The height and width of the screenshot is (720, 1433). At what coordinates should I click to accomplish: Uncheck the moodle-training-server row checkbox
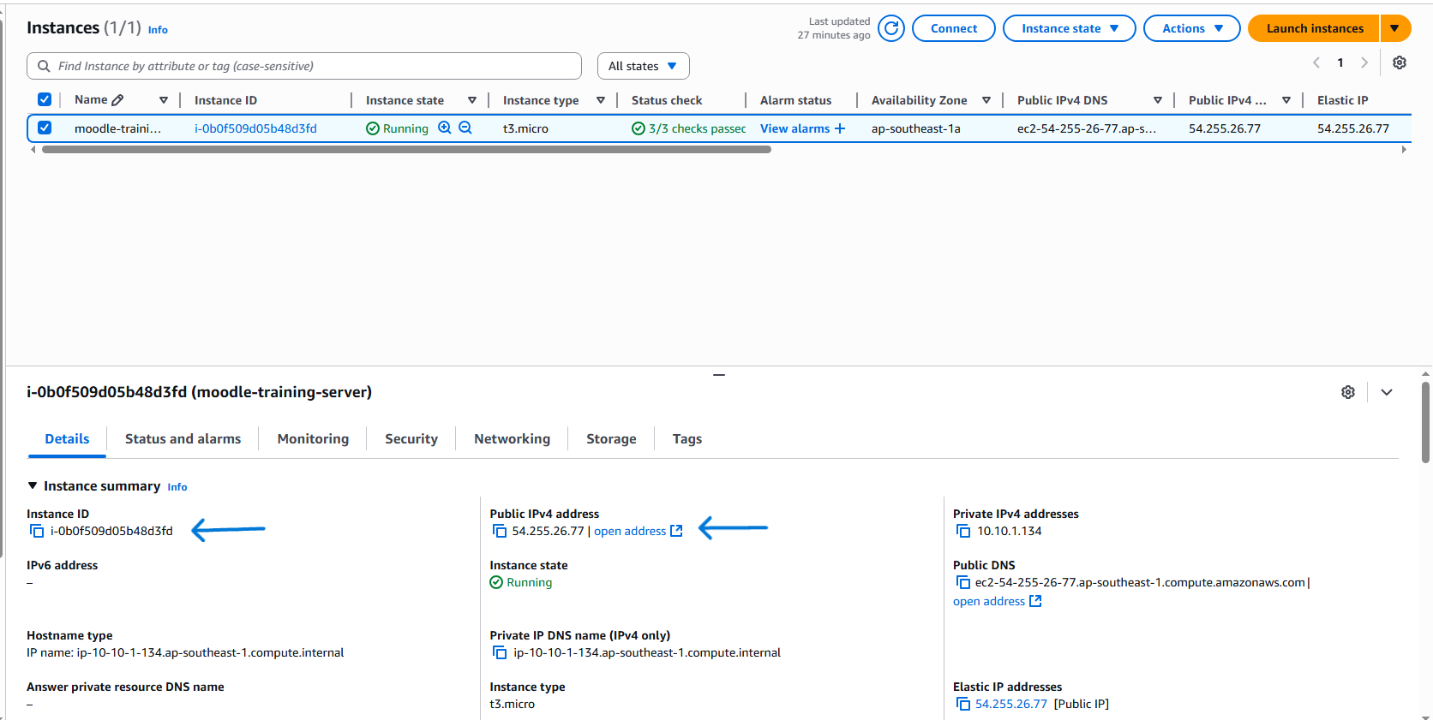[x=45, y=128]
